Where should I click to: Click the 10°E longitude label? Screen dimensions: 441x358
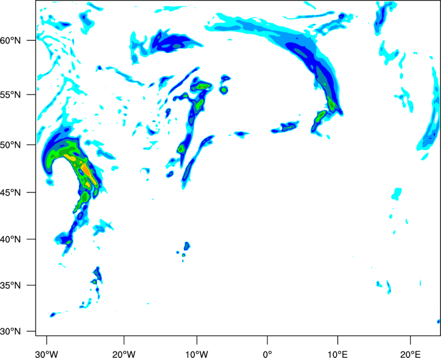[x=337, y=354]
